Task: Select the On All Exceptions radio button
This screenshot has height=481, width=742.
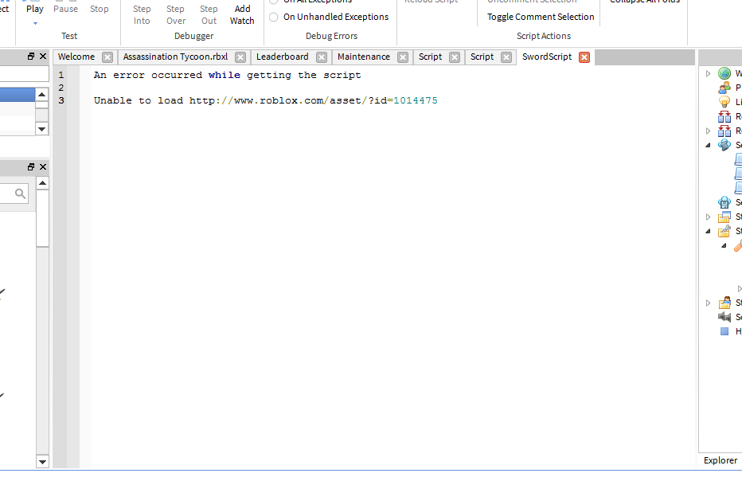Action: 274,2
